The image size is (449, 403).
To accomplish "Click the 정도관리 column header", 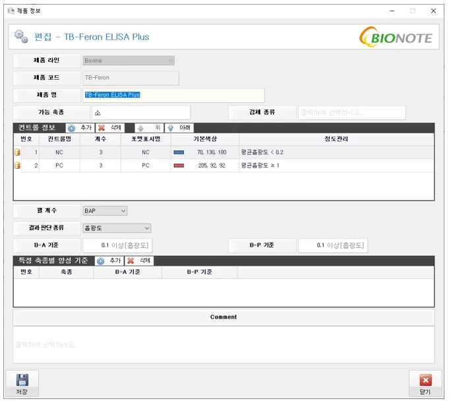I will coord(336,139).
